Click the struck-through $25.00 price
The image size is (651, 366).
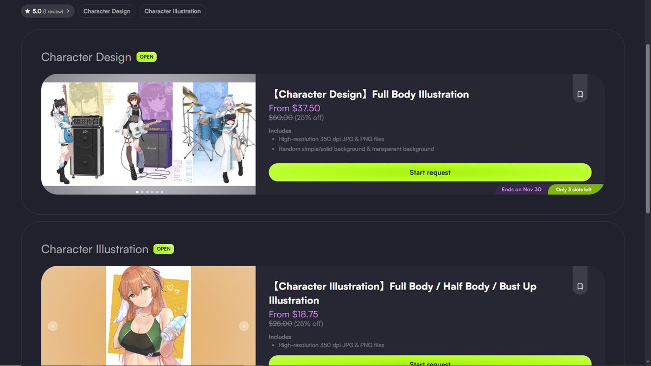pyautogui.click(x=280, y=324)
